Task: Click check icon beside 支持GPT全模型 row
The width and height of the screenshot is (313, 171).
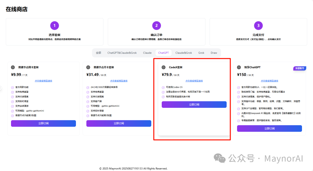Action: coord(239,109)
